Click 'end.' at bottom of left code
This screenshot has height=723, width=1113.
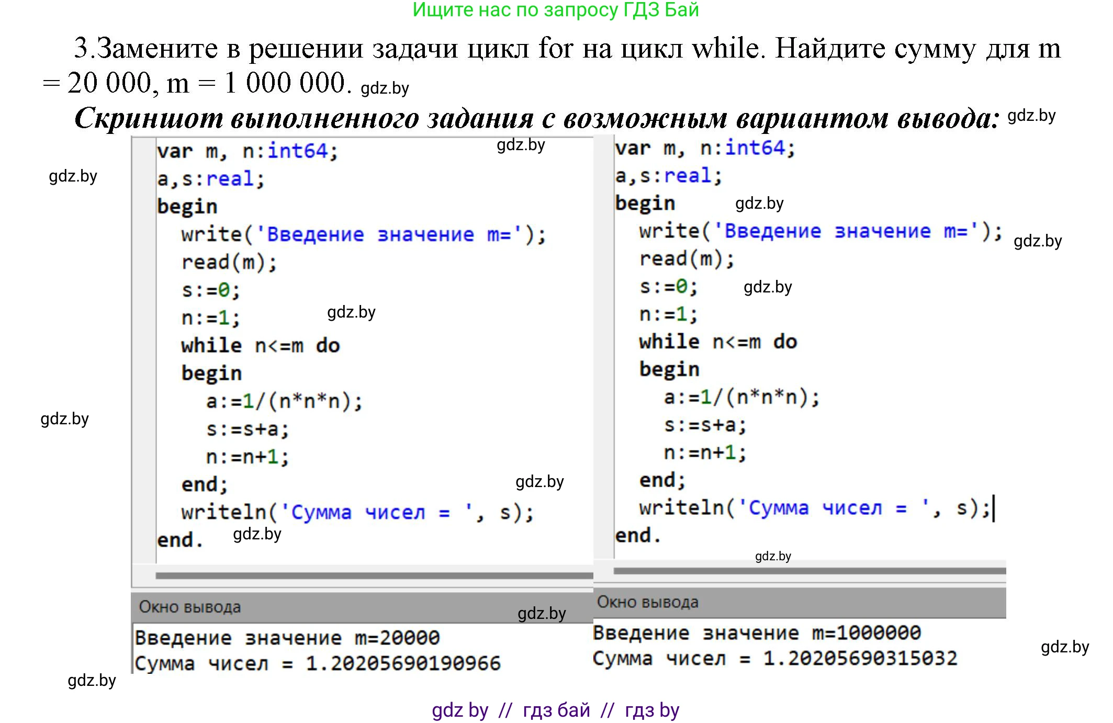coord(179,540)
